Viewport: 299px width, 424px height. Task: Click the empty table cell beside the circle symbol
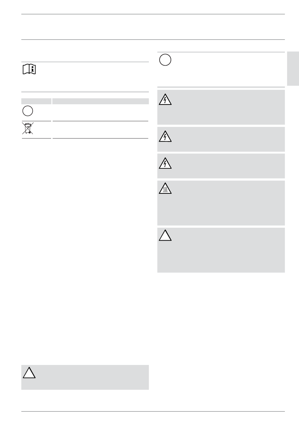(101, 112)
